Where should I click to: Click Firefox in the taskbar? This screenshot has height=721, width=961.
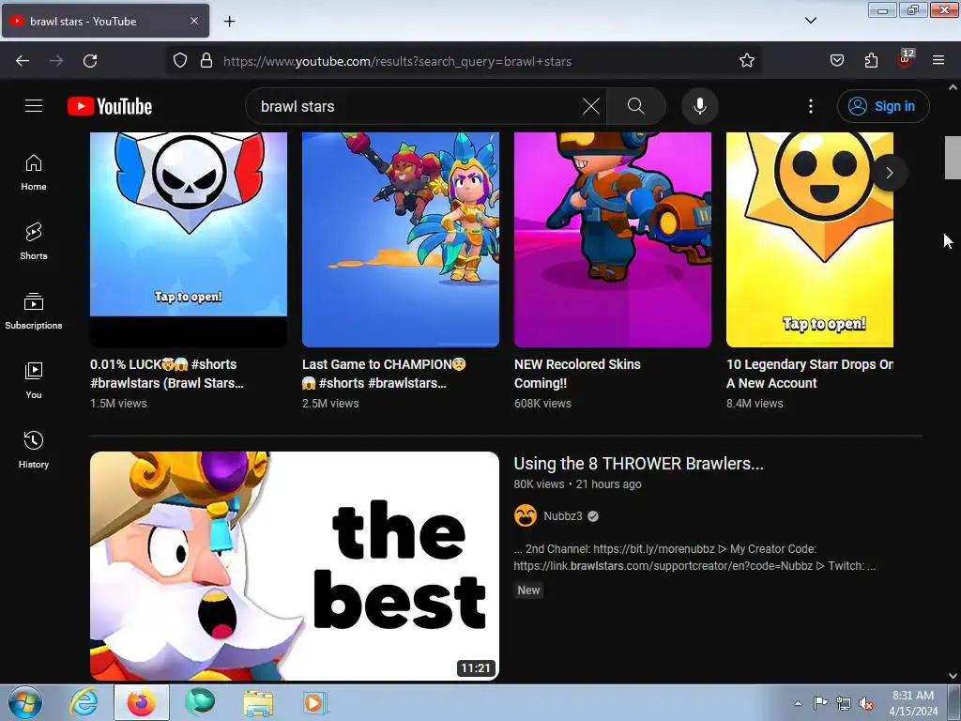tap(142, 702)
